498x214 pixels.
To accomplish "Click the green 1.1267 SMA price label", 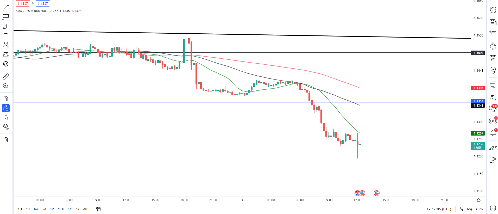I will tap(478, 133).
